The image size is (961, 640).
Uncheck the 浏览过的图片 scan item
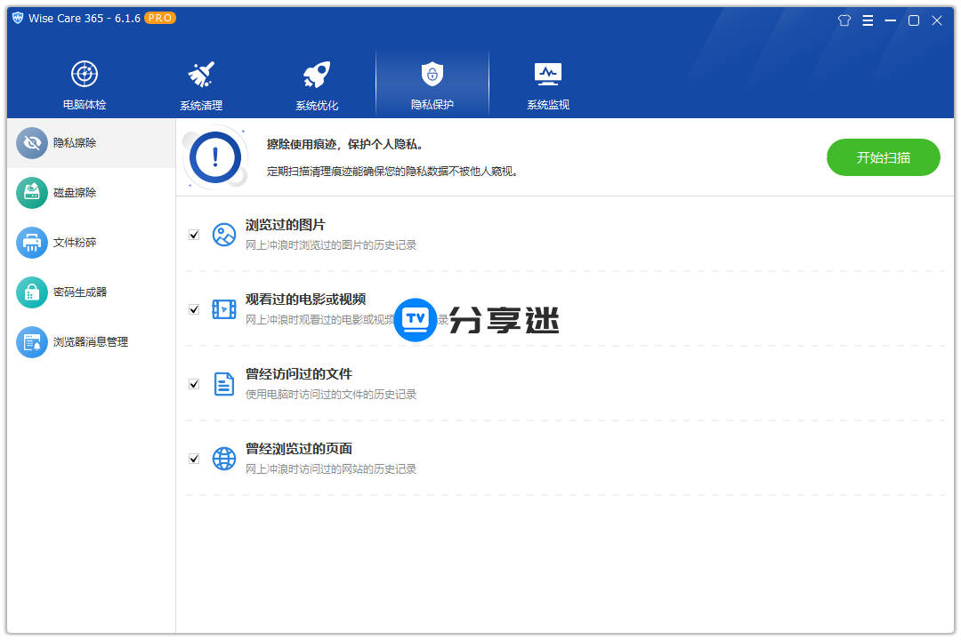coord(194,235)
